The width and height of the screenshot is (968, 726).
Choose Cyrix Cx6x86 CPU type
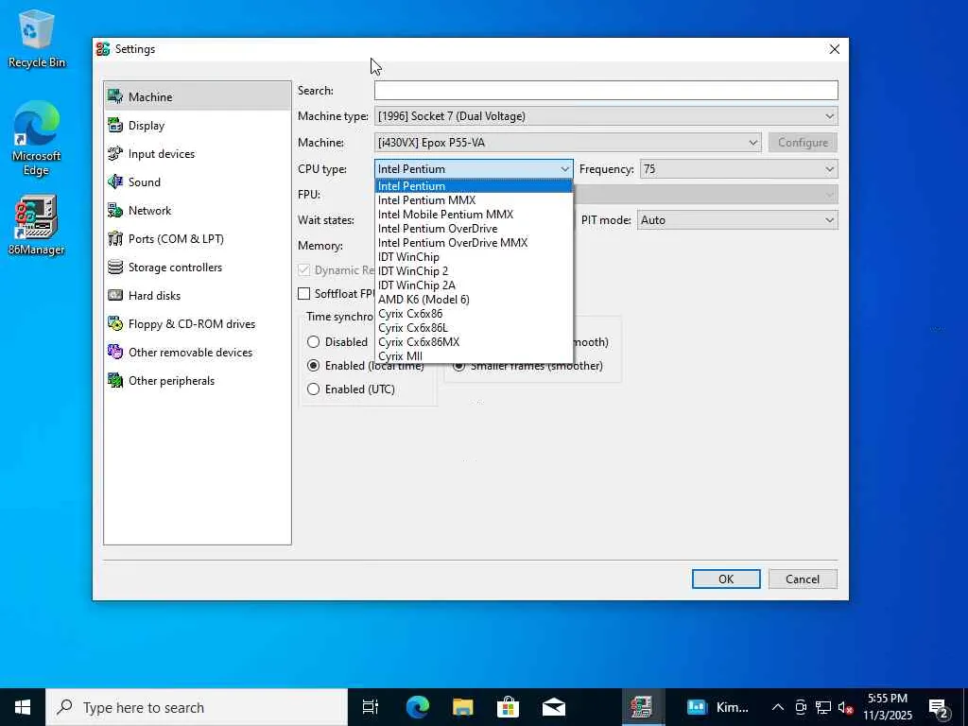pyautogui.click(x=474, y=314)
